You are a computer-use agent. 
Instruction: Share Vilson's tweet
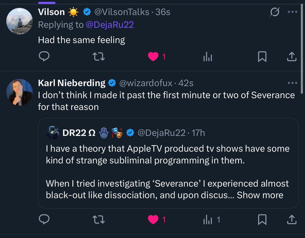[x=292, y=57]
